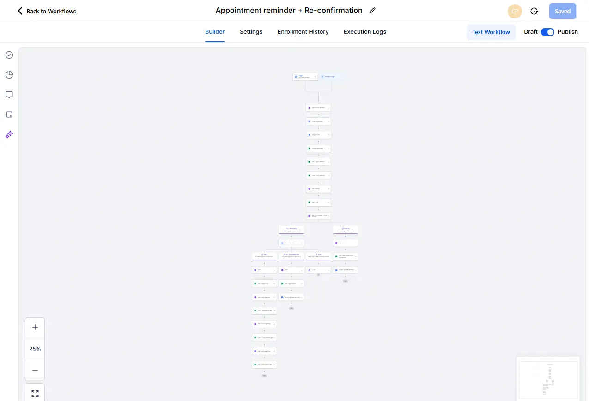Image resolution: width=589 pixels, height=401 pixels.
Task: Click the circled checkmark sidebar icon
Action: coord(9,55)
